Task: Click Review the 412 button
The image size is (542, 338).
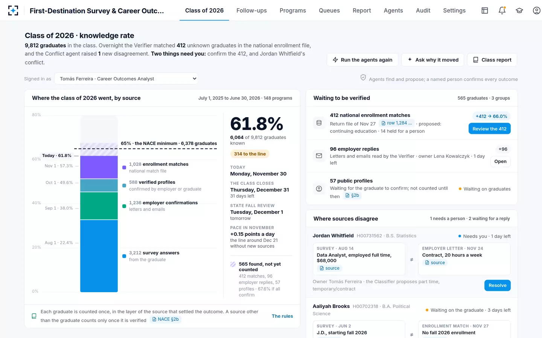Action: [489, 128]
